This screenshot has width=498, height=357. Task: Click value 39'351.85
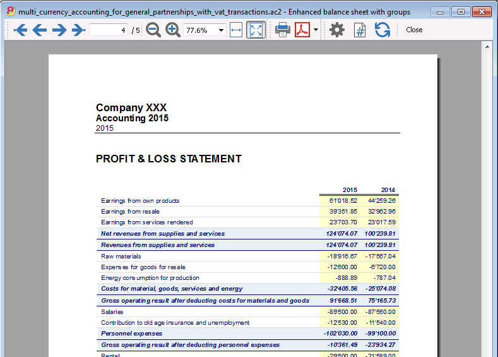[x=343, y=212]
